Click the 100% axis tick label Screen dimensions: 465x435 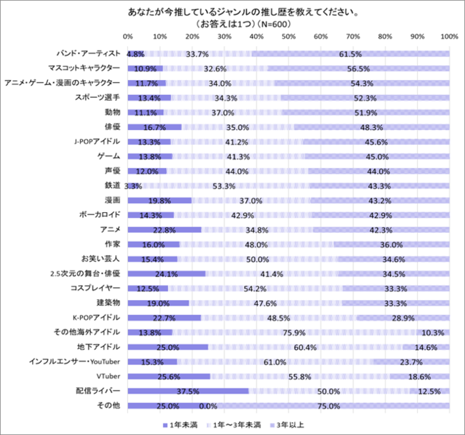[449, 36]
